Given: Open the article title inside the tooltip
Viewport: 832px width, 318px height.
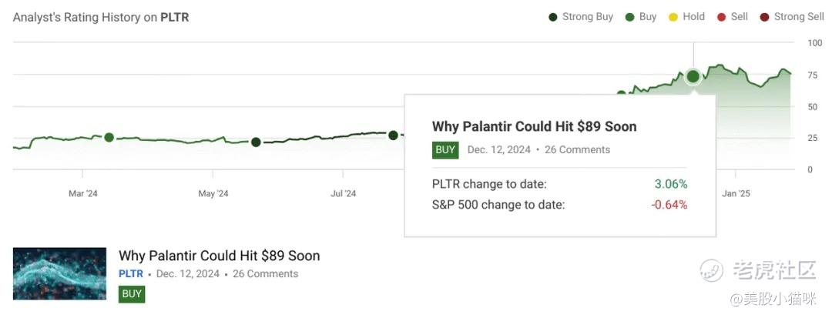Looking at the screenshot, I should pos(534,126).
